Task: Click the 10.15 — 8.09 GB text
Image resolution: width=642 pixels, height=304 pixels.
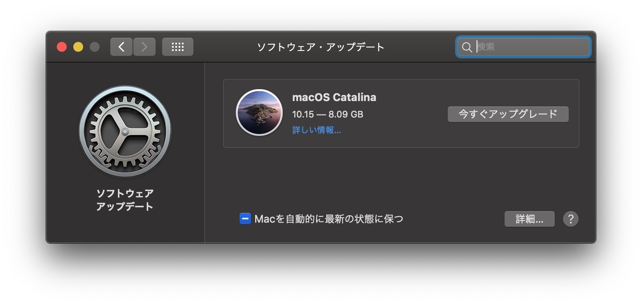Action: (328, 114)
